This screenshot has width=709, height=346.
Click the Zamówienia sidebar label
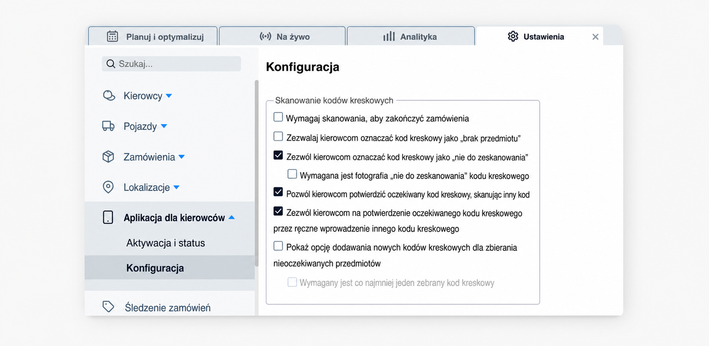pyautogui.click(x=149, y=157)
